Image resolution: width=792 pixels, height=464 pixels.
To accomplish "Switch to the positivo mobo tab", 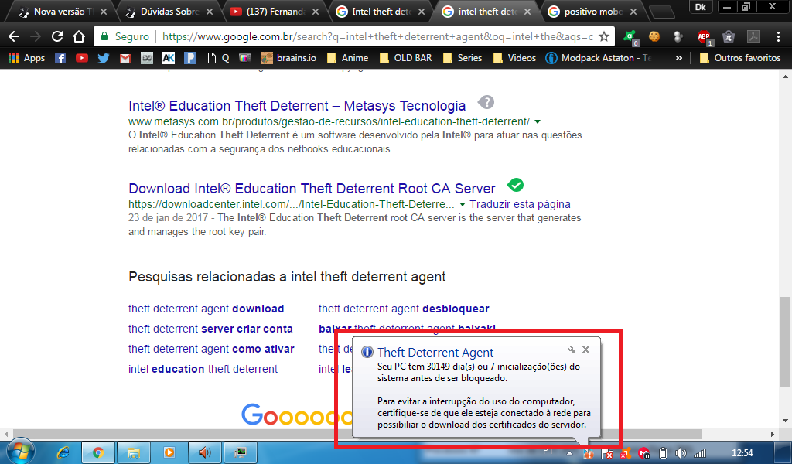I will (x=593, y=11).
